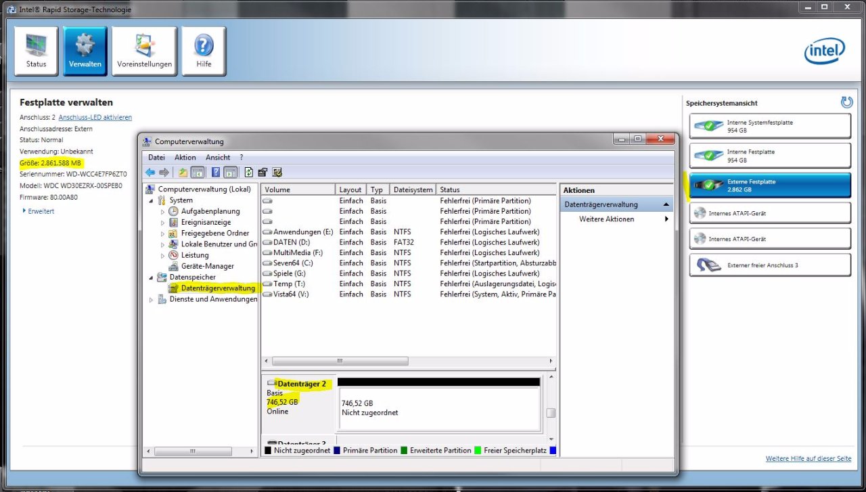Click the blue Back arrow in Computerverwaltung toolbar
866x492 pixels.
(x=150, y=173)
